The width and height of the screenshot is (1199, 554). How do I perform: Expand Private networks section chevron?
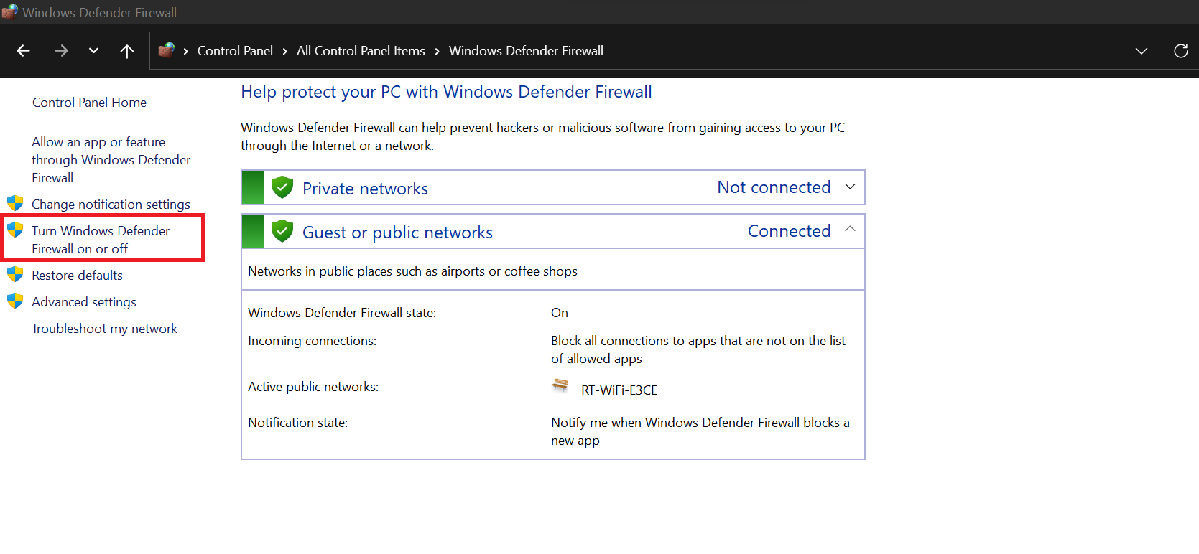pyautogui.click(x=850, y=187)
